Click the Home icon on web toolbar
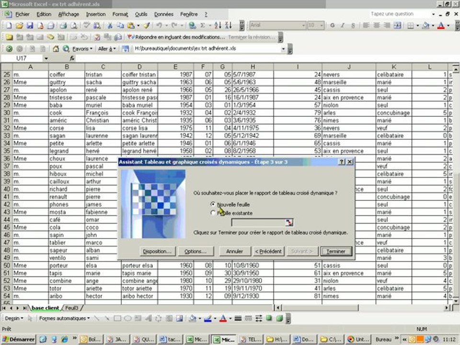460x345 pixels. coord(56,49)
